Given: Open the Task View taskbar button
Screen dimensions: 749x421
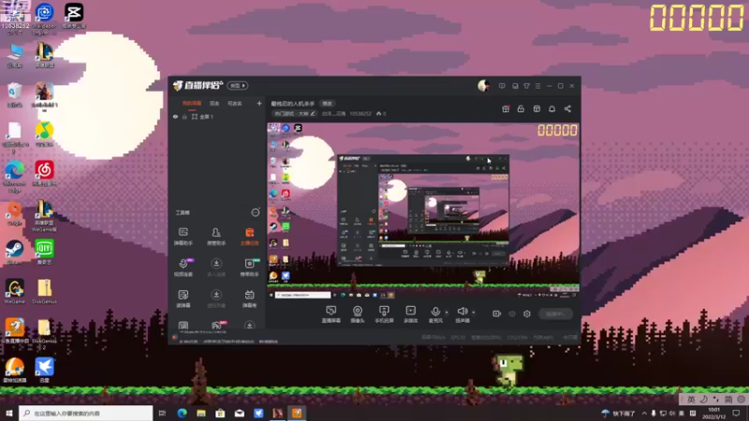Looking at the screenshot, I should point(162,413).
